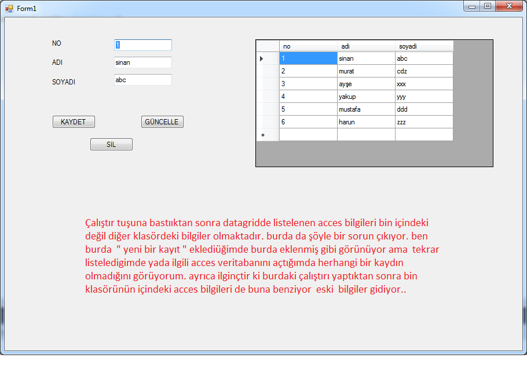Click the SİL button
This screenshot has height=369, width=527.
111,145
